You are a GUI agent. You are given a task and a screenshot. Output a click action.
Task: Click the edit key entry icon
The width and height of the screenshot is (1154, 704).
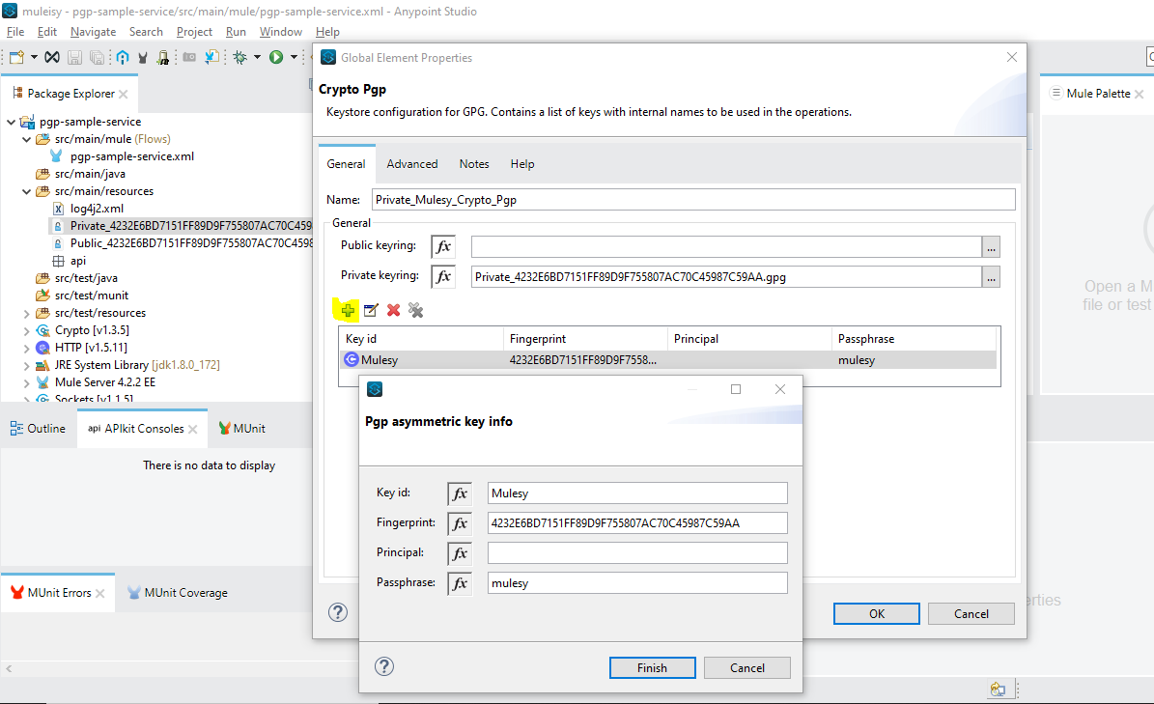pos(371,310)
